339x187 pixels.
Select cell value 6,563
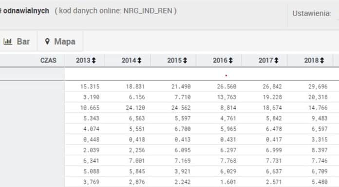(137, 118)
